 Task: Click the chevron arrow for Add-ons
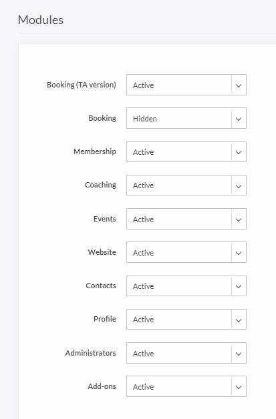[239, 387]
